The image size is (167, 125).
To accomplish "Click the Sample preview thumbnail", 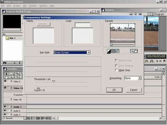I will tap(123, 33).
